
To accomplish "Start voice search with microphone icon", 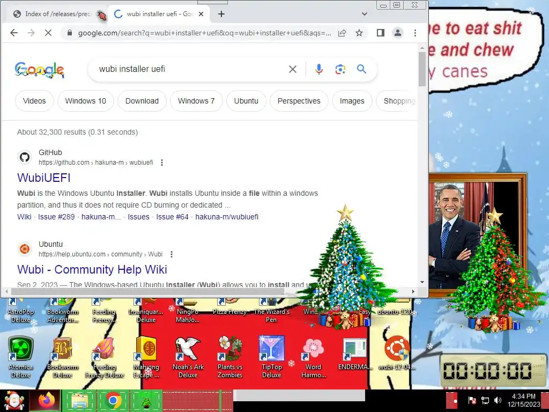I will (x=318, y=69).
